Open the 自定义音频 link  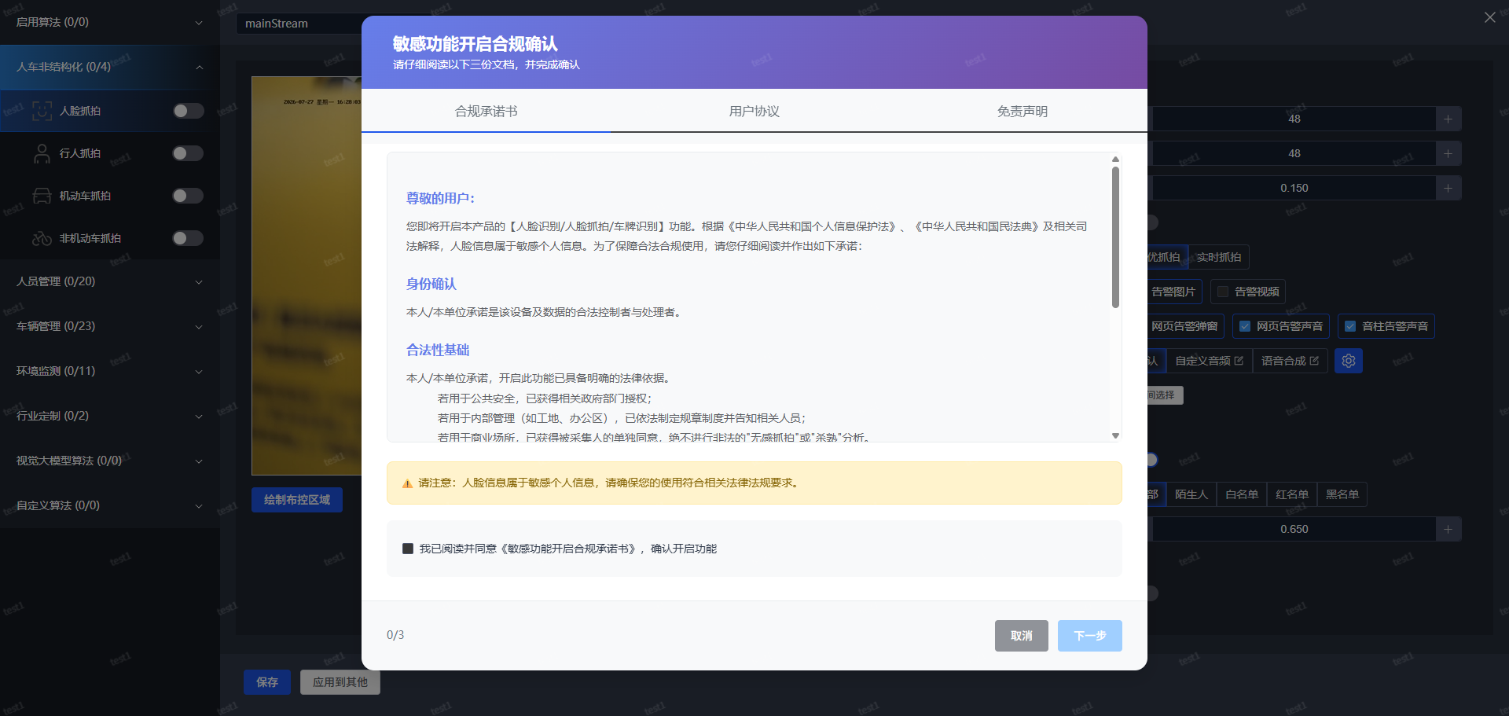tap(1210, 361)
